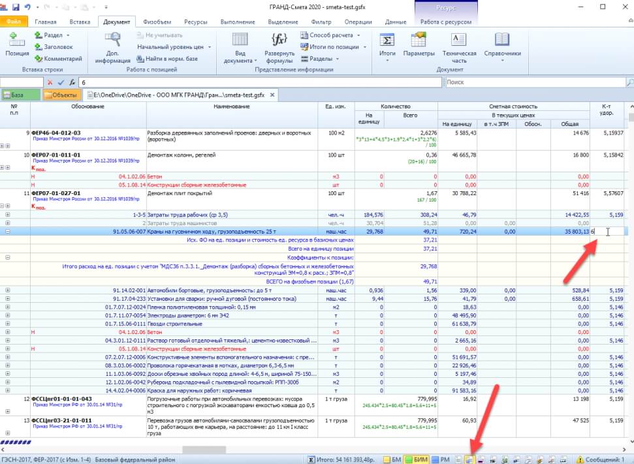Image resolution: width=634 pixels, height=464 pixels.
Task: Click the formula bar input containing 6
Action: (x=260, y=82)
